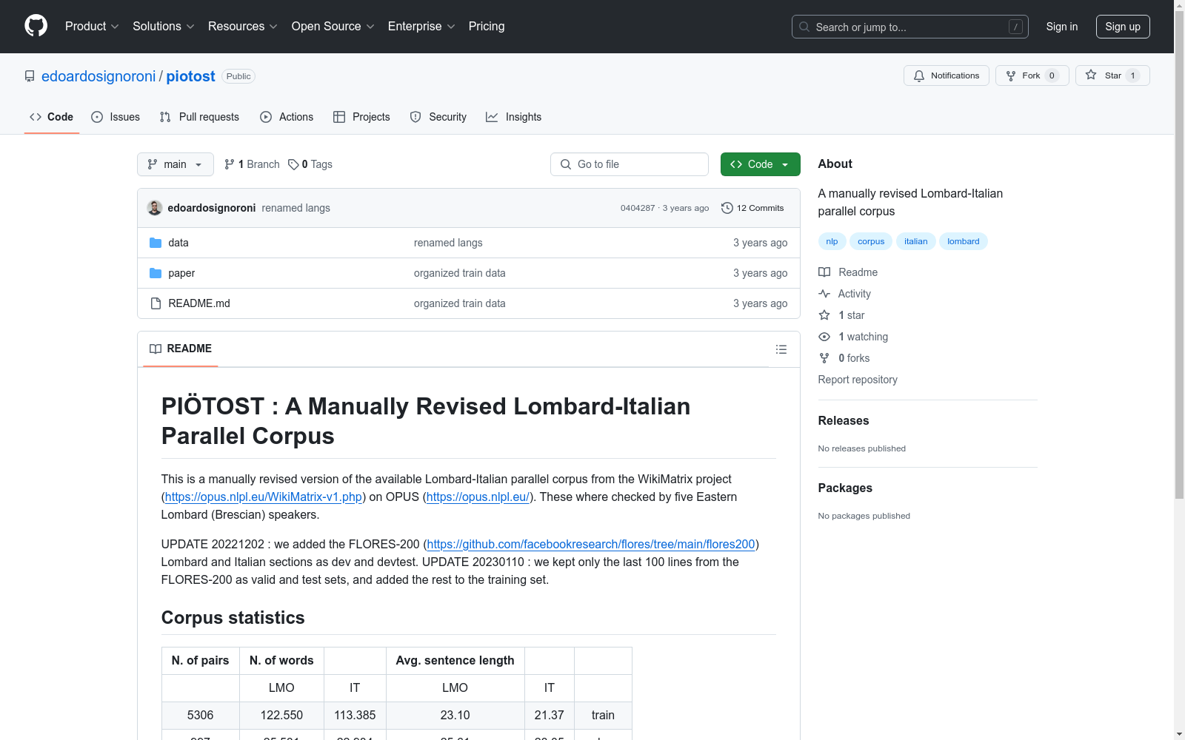Switch to the Issues tab
This screenshot has width=1185, height=740.
point(116,117)
